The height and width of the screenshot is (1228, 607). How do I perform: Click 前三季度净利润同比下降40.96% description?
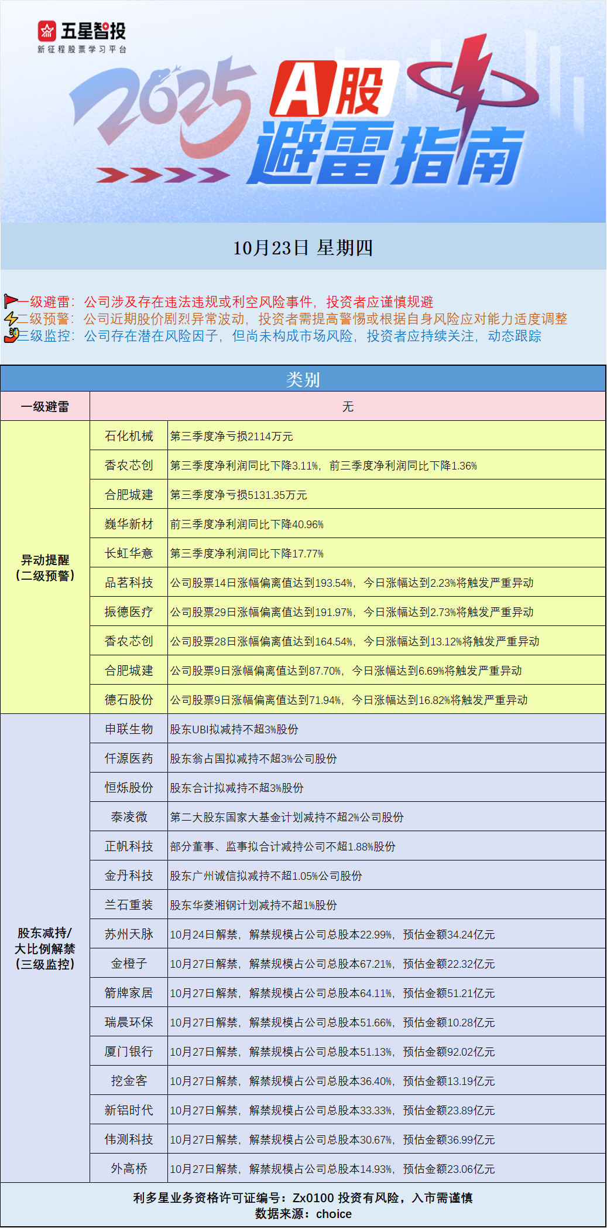(x=247, y=524)
